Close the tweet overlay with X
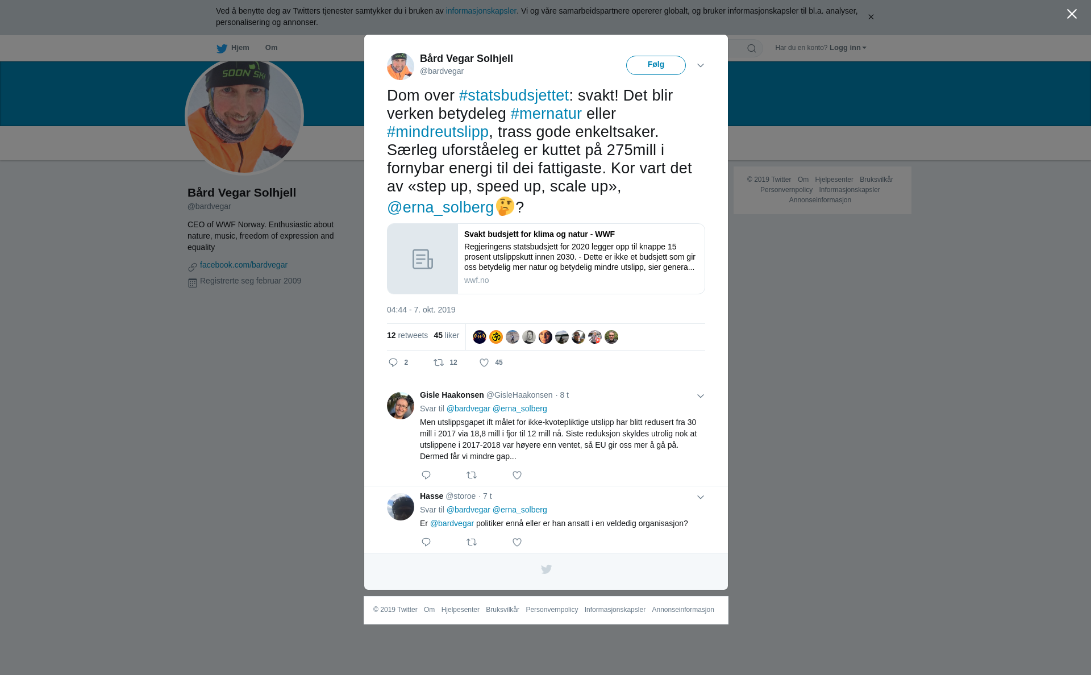1091x675 pixels. tap(1072, 14)
